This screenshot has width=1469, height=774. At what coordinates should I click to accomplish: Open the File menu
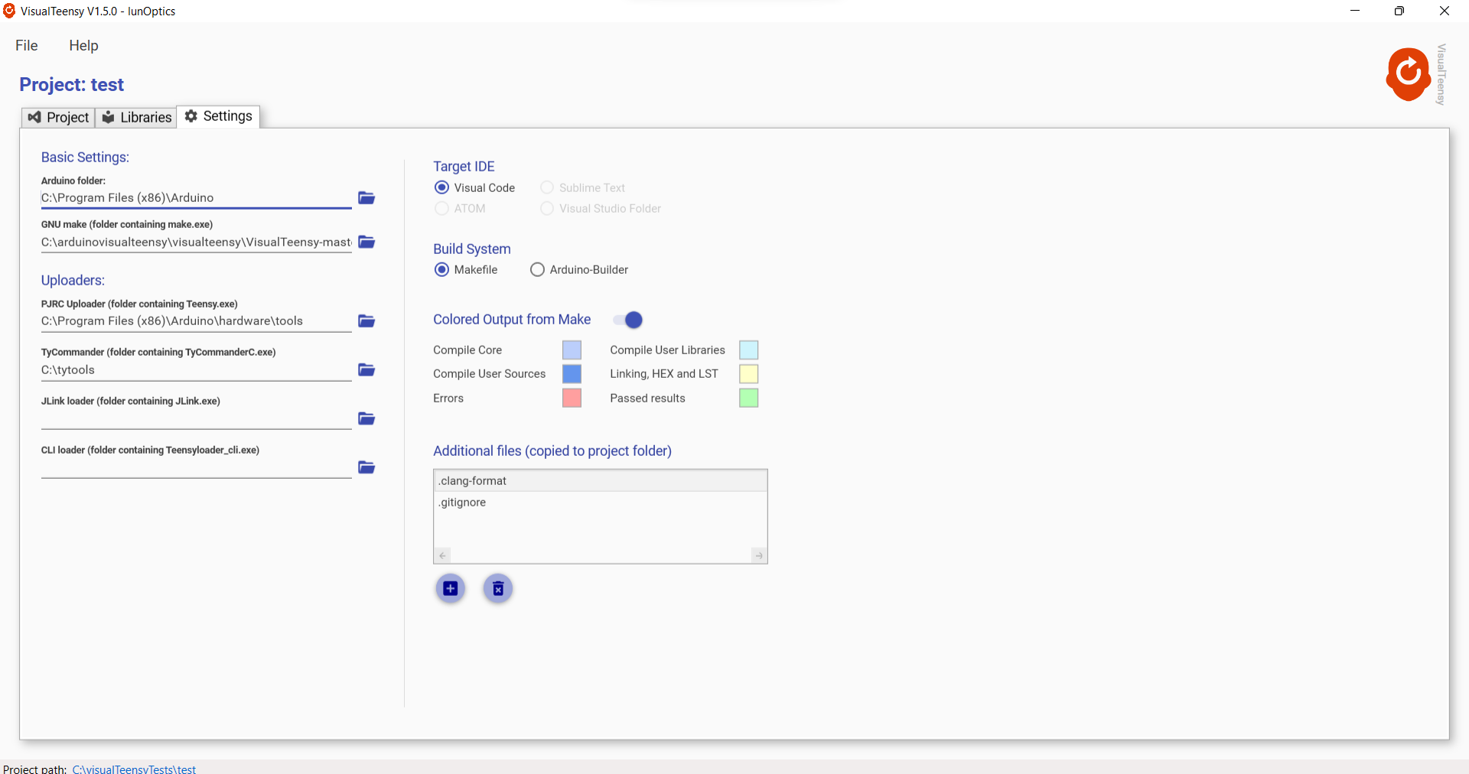(26, 45)
